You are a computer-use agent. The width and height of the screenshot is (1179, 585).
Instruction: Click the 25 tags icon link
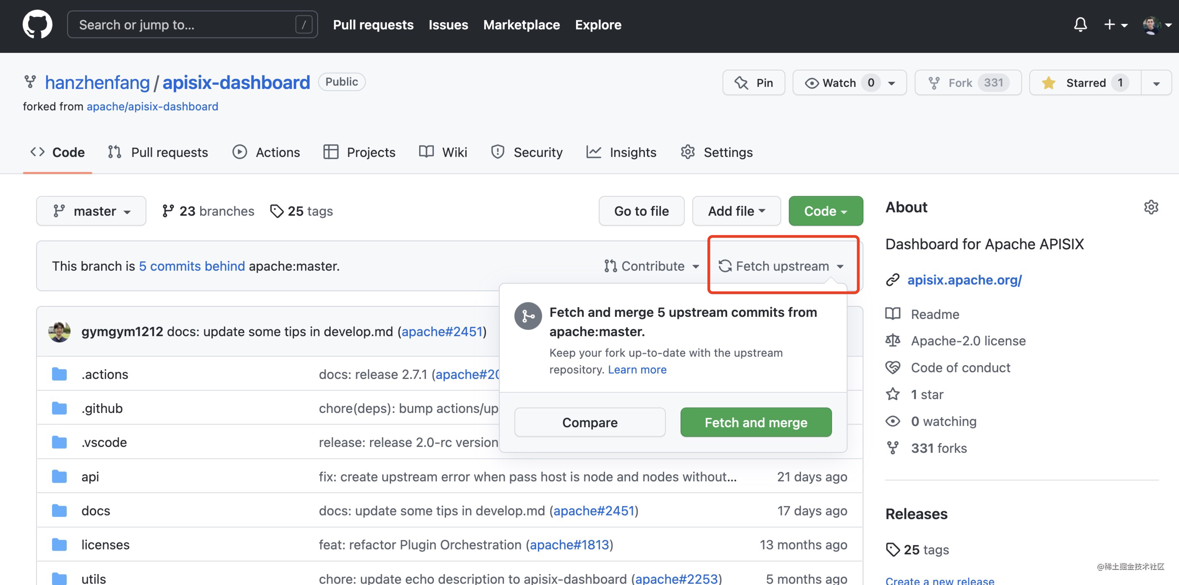click(302, 211)
